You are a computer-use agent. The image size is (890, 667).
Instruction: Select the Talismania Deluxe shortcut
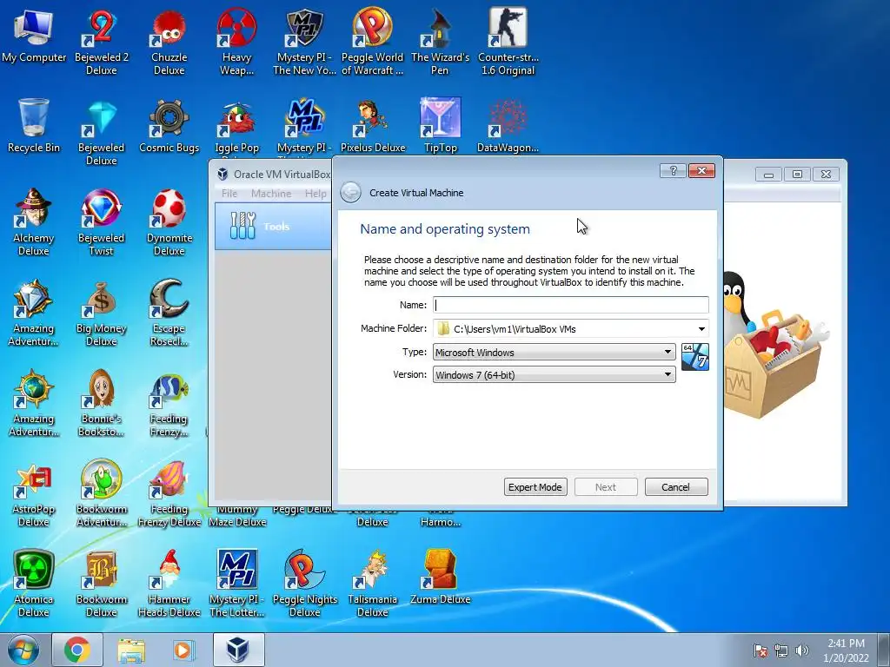[372, 583]
